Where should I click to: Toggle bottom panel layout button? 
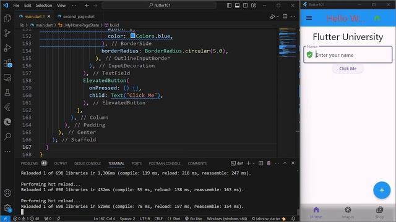pos(237,6)
